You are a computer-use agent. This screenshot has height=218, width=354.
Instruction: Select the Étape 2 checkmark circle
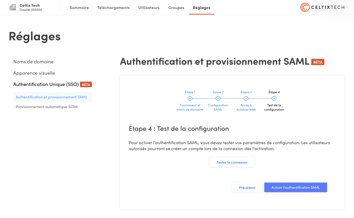tap(218, 99)
